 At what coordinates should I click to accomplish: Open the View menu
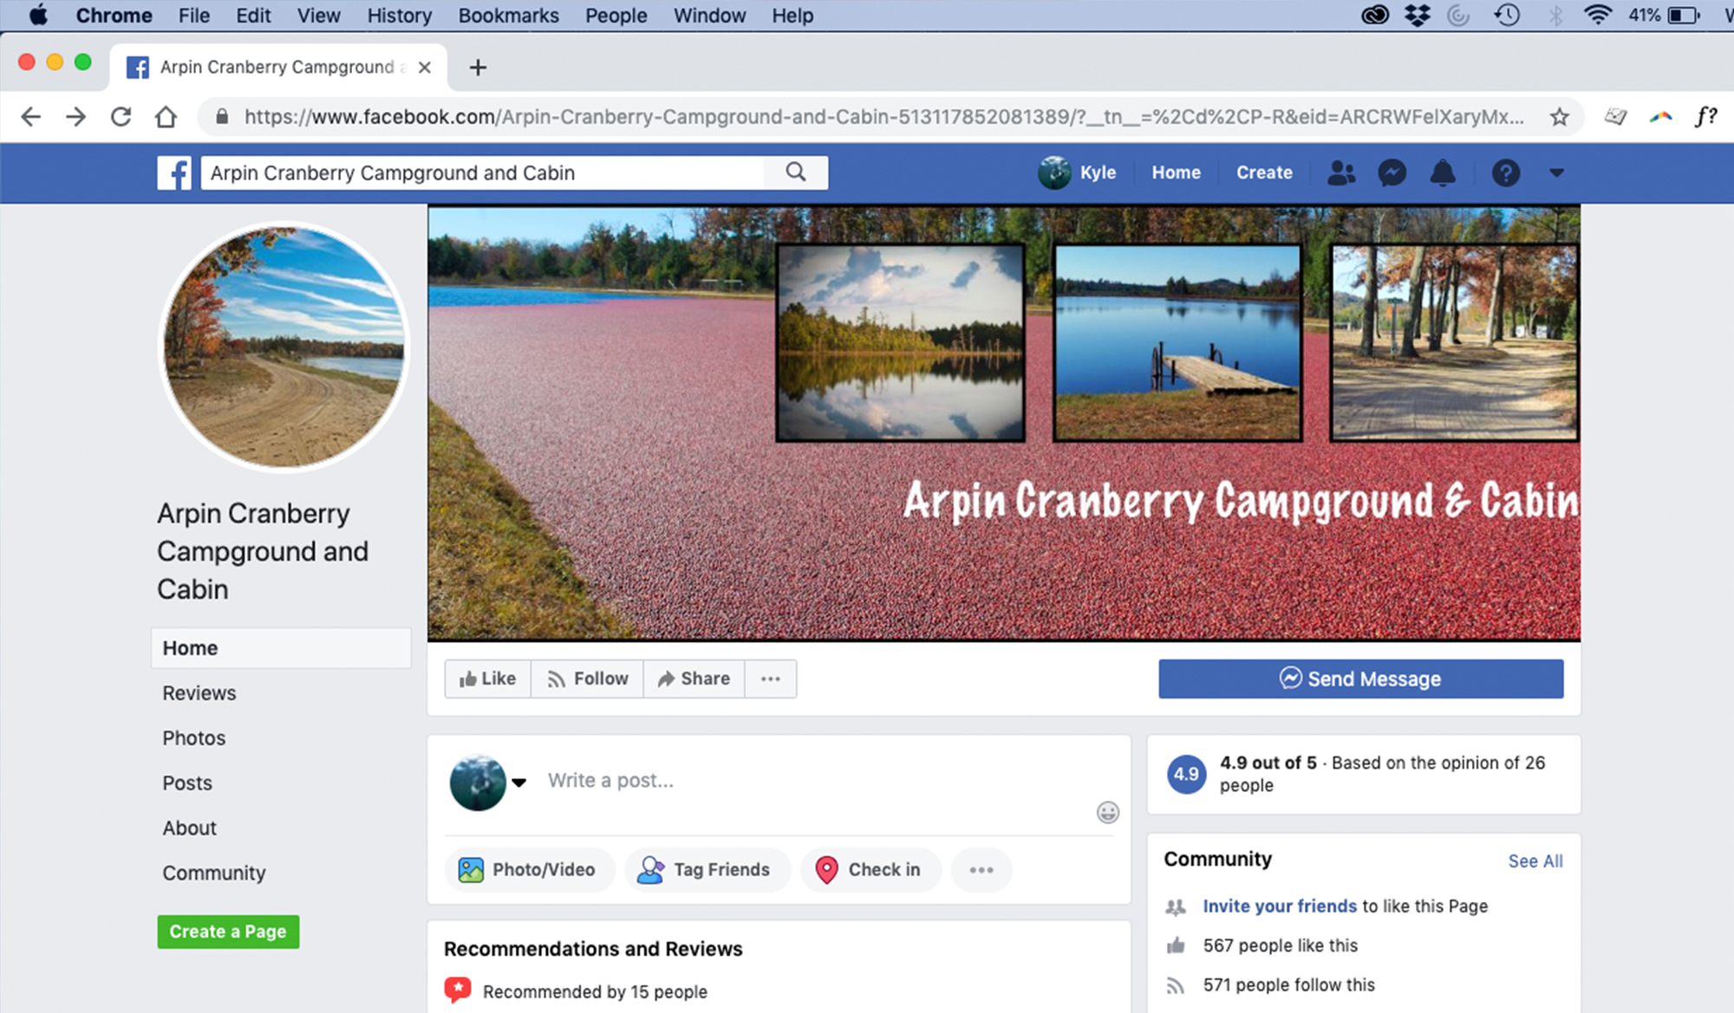click(318, 15)
